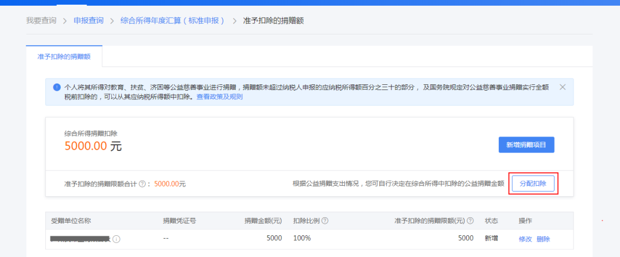Screen dimensions: 620x257
Task: Select the redacted recipient organization name
Action: coord(80,239)
